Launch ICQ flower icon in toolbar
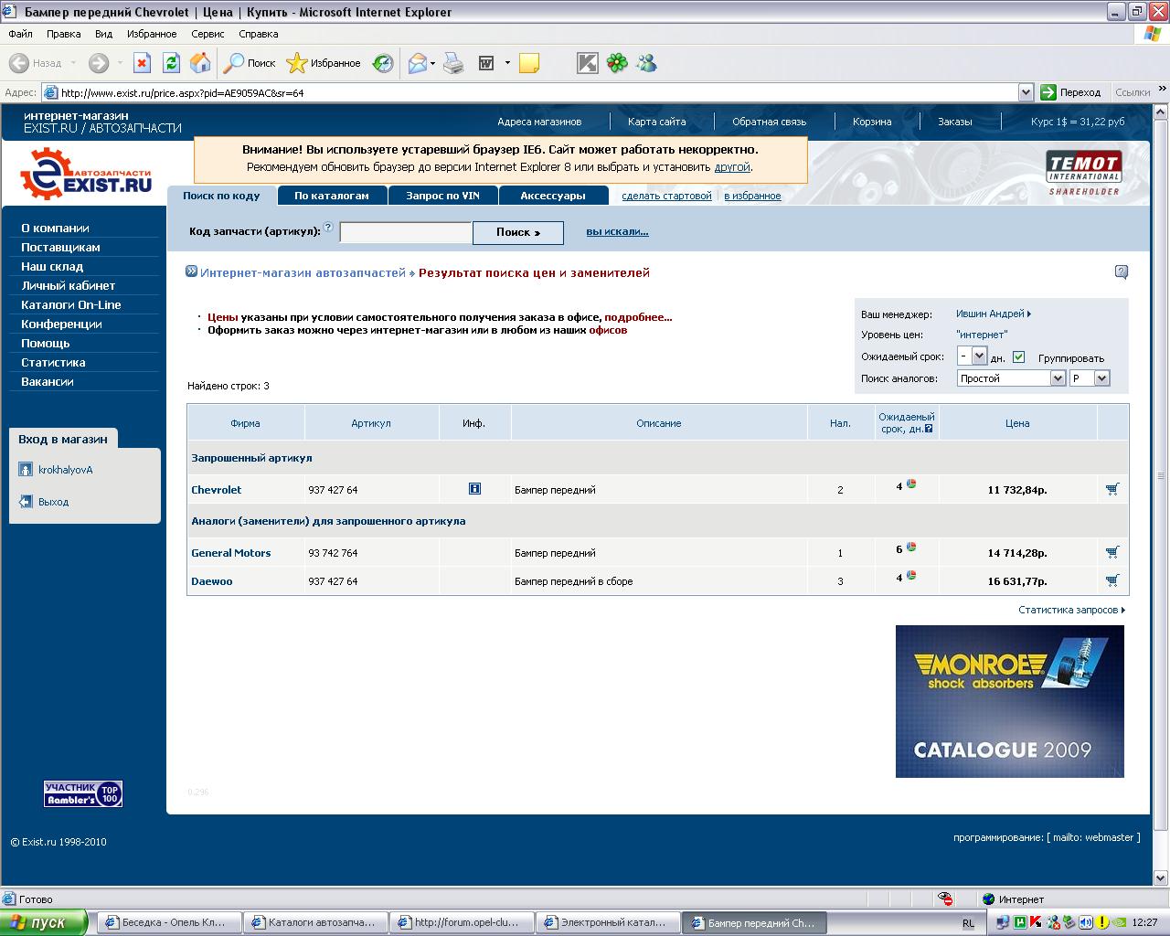Image resolution: width=1170 pixels, height=936 pixels. click(618, 63)
